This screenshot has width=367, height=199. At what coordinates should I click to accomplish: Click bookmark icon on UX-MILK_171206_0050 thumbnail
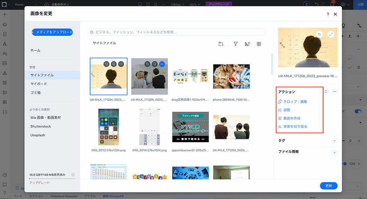coord(154,64)
